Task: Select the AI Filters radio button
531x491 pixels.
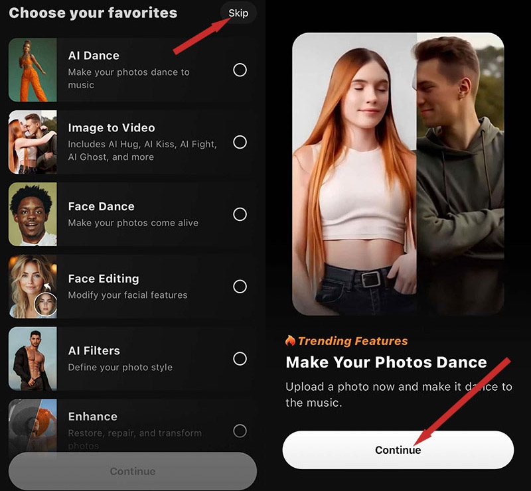Action: click(240, 358)
